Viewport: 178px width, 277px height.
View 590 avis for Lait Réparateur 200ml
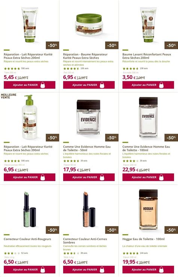pyautogui.click(x=25, y=68)
